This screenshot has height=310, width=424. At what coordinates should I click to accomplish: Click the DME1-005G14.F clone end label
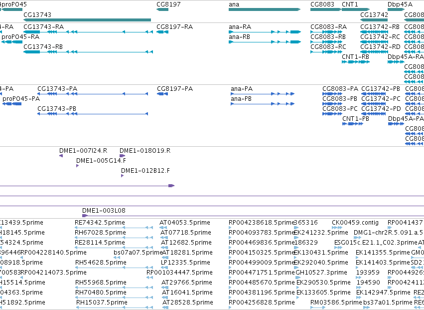tap(101, 161)
